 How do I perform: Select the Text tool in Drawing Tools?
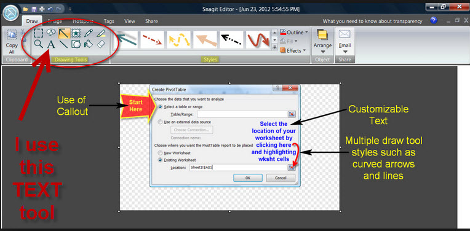pyautogui.click(x=51, y=44)
